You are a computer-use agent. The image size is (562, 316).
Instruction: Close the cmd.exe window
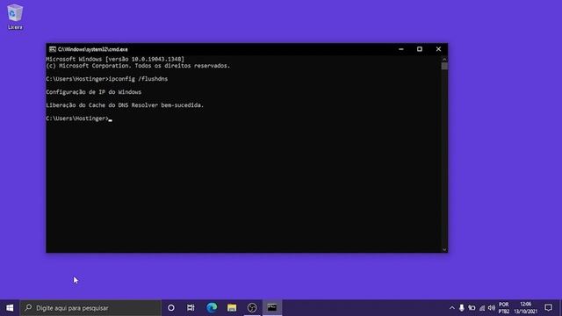click(438, 49)
